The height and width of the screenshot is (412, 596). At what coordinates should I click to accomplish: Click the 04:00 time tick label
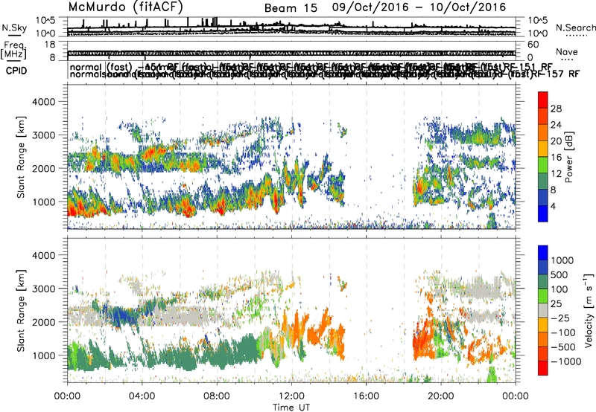(142, 396)
